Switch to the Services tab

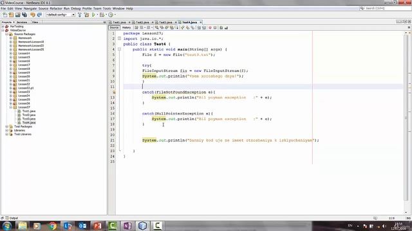point(22,22)
